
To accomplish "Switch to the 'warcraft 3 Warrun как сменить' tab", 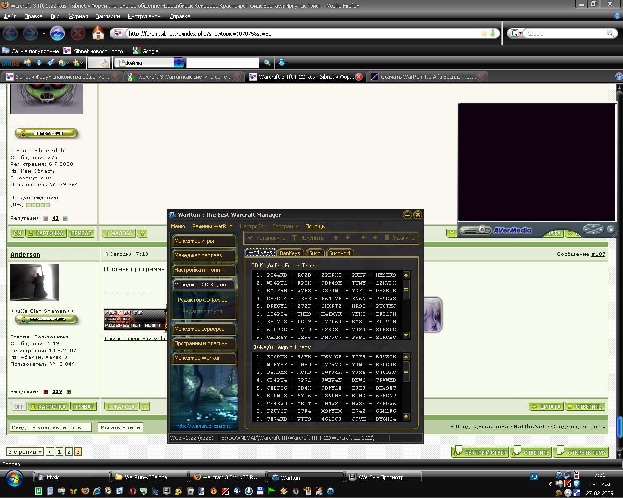I will (x=184, y=77).
